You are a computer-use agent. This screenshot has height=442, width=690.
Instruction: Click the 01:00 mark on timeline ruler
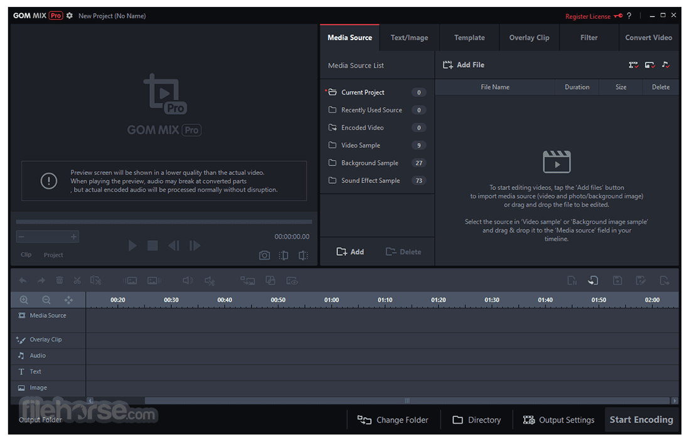point(331,300)
